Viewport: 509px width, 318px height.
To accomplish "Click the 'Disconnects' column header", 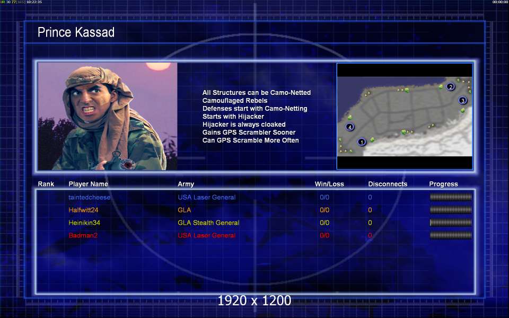I will pyautogui.click(x=388, y=184).
